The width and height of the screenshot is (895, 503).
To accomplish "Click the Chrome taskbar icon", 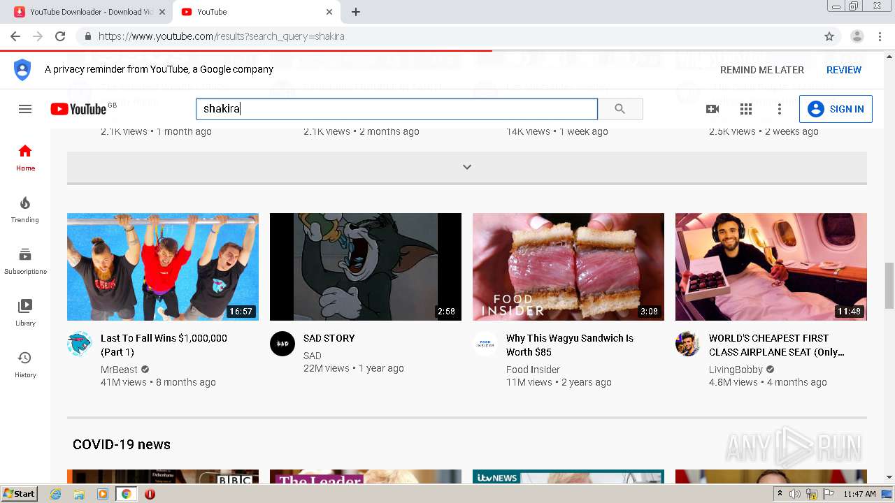I will pos(126,494).
